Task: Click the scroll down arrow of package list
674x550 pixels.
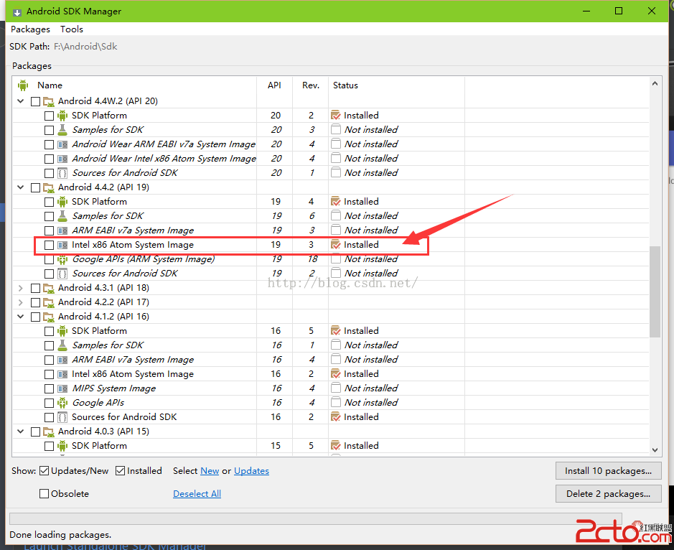Action: [655, 450]
